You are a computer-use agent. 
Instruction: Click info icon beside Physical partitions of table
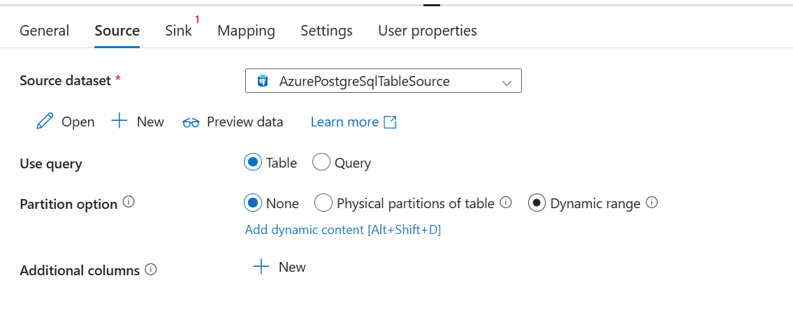coord(506,203)
